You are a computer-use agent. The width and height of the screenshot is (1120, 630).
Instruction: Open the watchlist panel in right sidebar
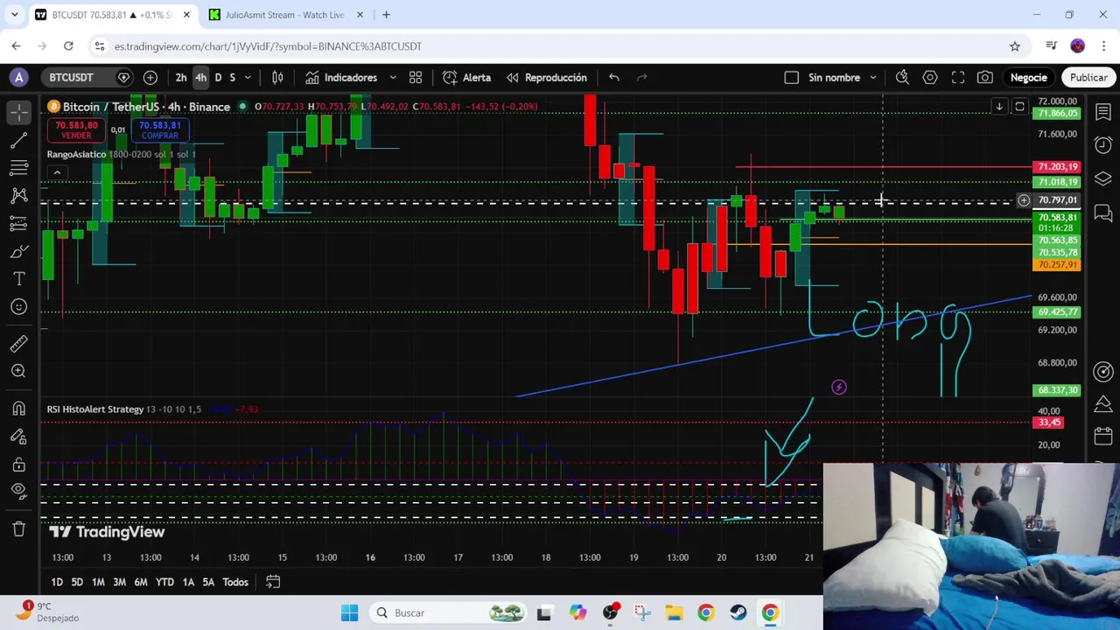click(x=1103, y=113)
